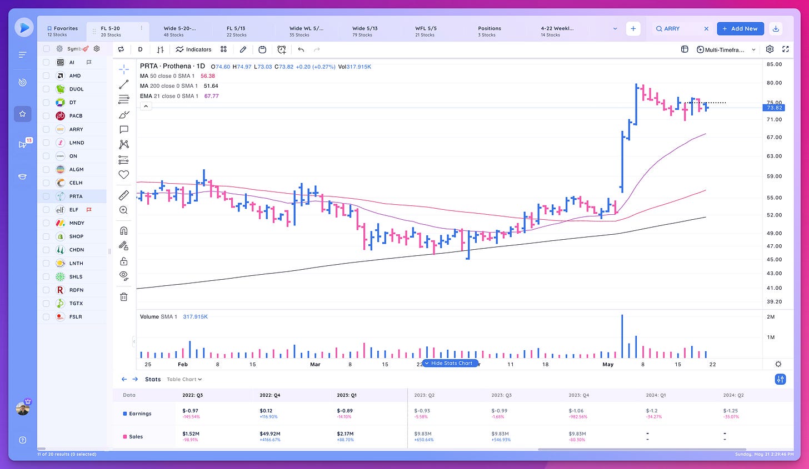
Task: Open FL 5-20 tab options menu
Action: (x=142, y=28)
